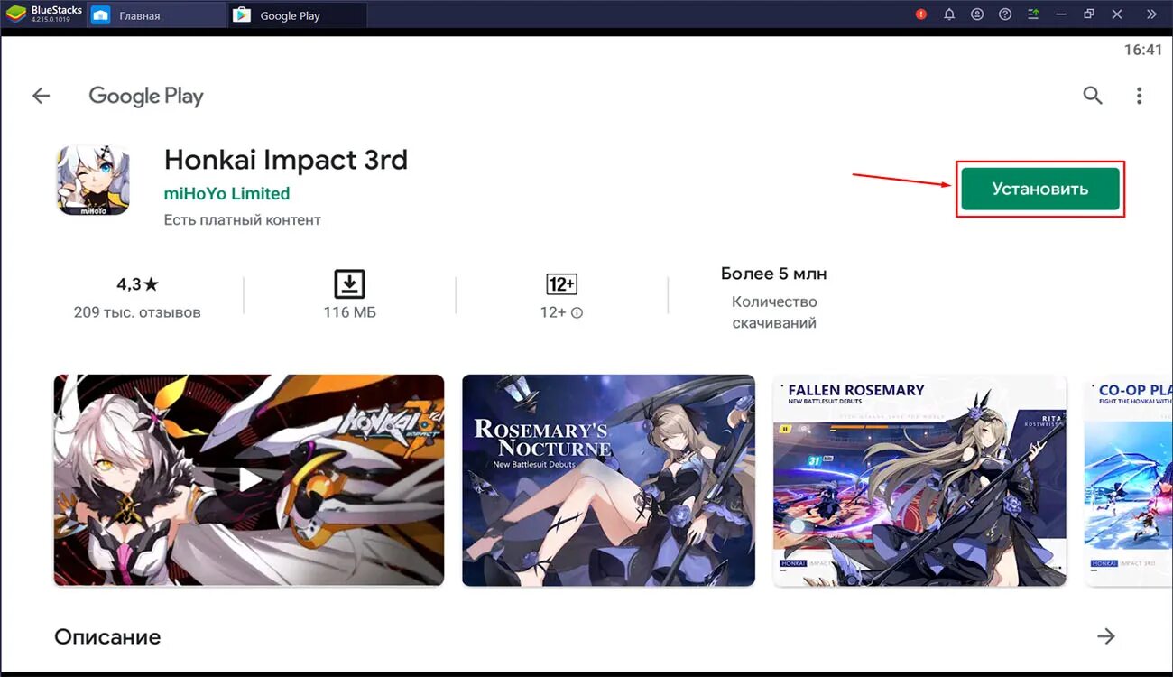Viewport: 1173px width, 677px height.
Task: Click Более 5 млн downloads text
Action: coord(773,274)
